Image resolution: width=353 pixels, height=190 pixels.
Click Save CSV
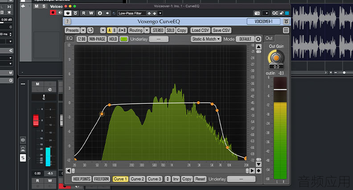coord(222,30)
